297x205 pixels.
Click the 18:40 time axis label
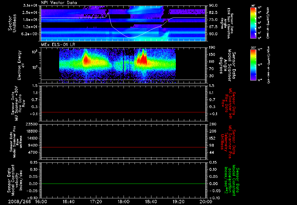coord(151,202)
